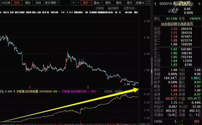Viewport: 202px width, 125px height.
Task: Open the DK点自动提示涨跌信号 link
Action: click(177, 24)
